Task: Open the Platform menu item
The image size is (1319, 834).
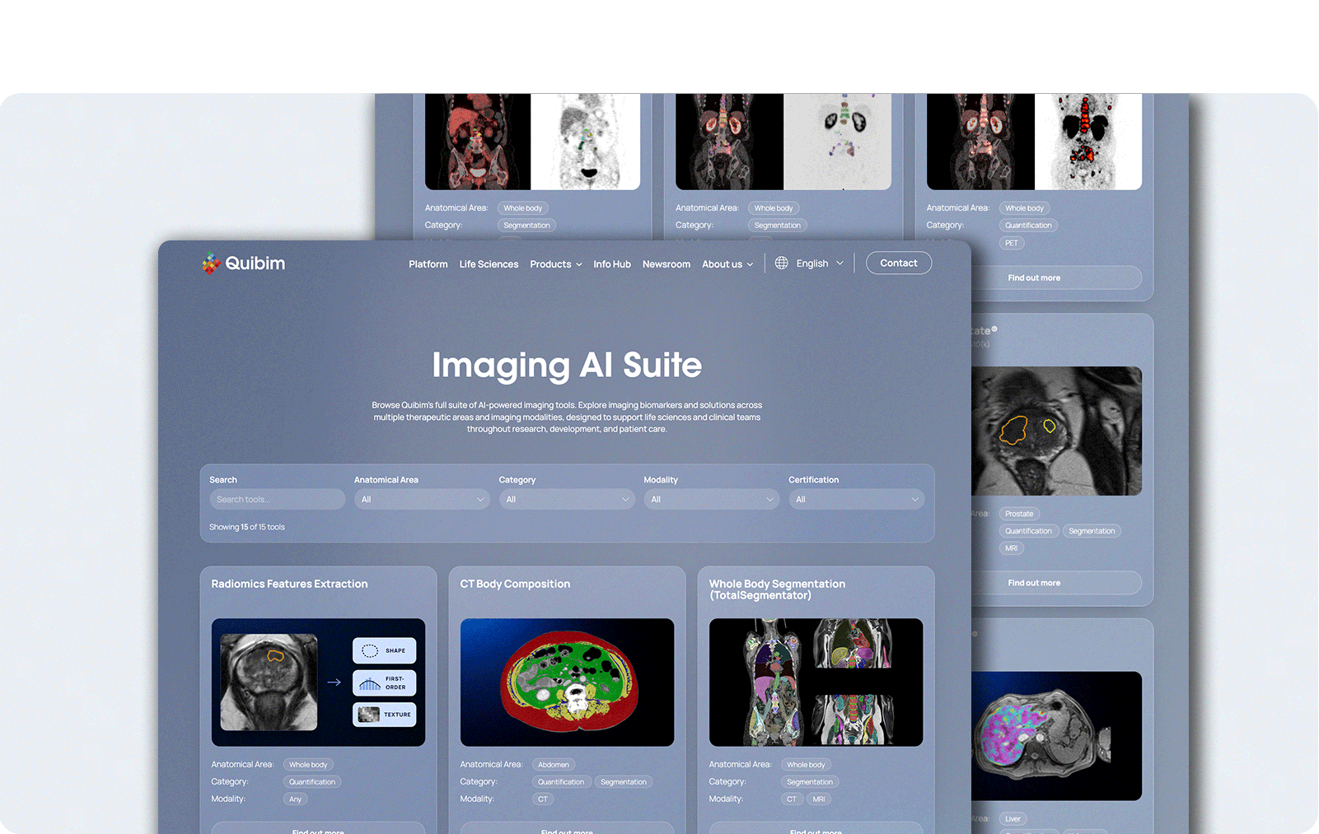Action: click(x=428, y=264)
